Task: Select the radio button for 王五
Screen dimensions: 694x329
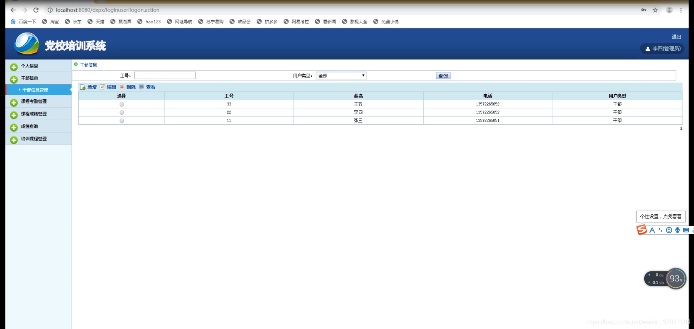Action: pyautogui.click(x=122, y=104)
